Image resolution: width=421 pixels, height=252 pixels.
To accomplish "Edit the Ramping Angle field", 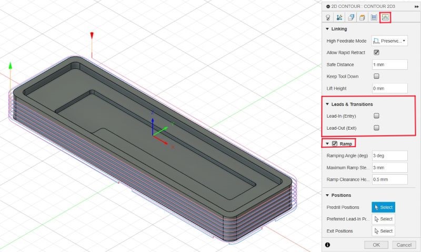I will [x=389, y=155].
